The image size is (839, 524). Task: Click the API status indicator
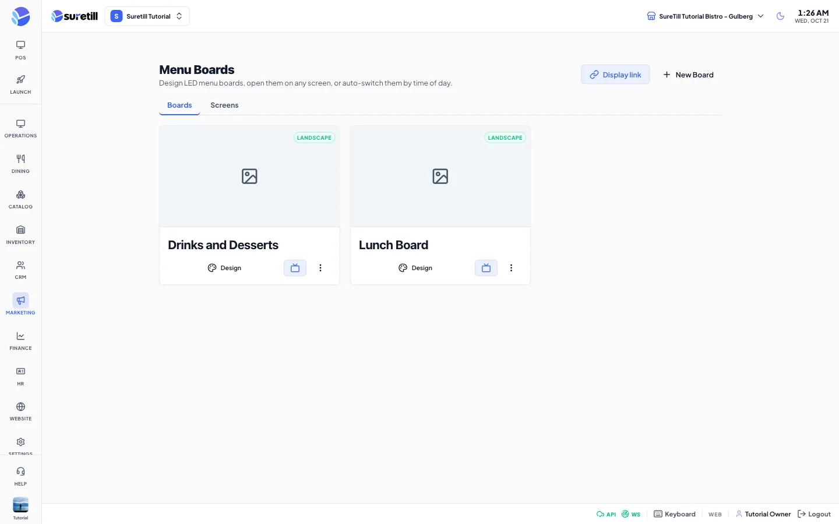606,514
